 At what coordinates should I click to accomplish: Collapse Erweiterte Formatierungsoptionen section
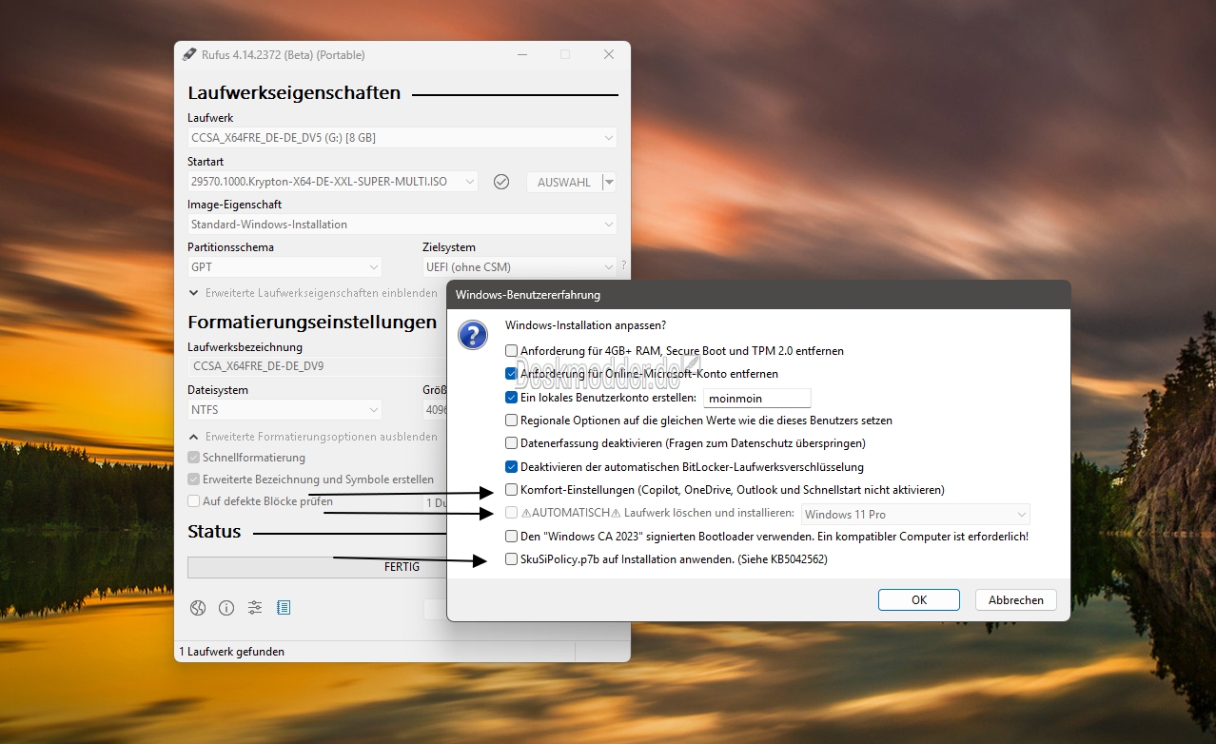[194, 438]
